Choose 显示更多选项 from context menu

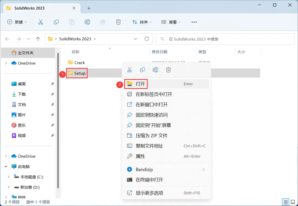[x=167, y=193]
